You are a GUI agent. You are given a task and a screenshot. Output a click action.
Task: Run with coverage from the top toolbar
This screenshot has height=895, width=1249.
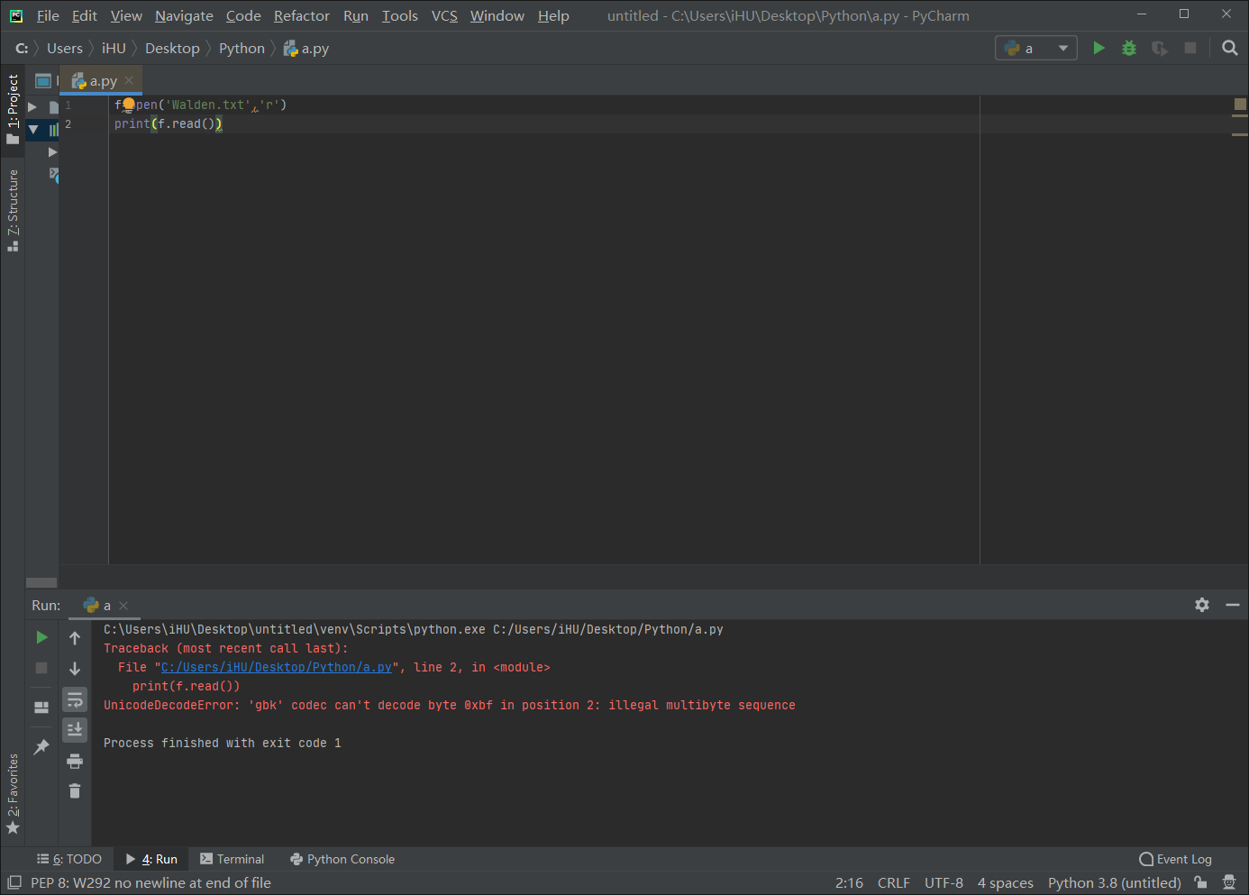(x=1160, y=48)
